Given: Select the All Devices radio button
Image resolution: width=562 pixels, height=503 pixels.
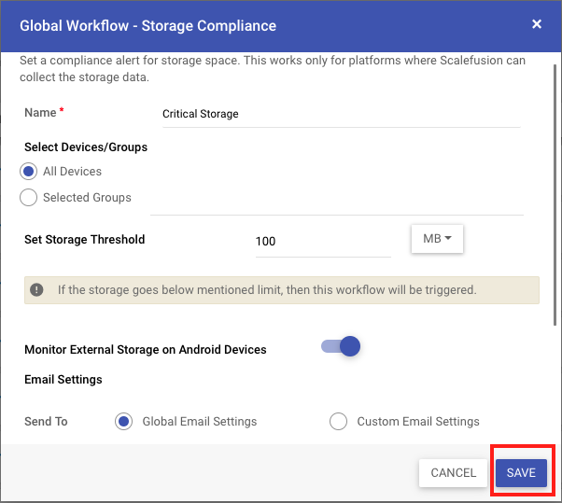Looking at the screenshot, I should click(28, 172).
